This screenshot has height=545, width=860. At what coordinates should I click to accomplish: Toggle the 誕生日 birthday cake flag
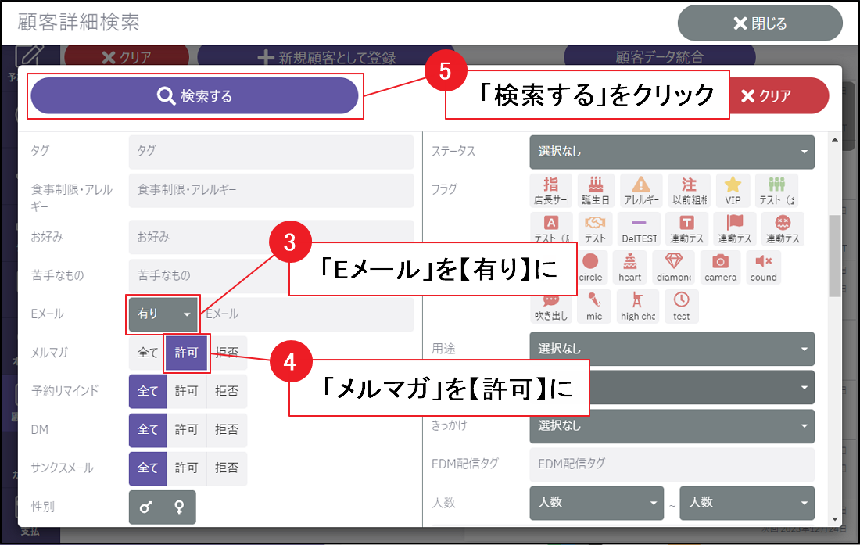point(597,190)
